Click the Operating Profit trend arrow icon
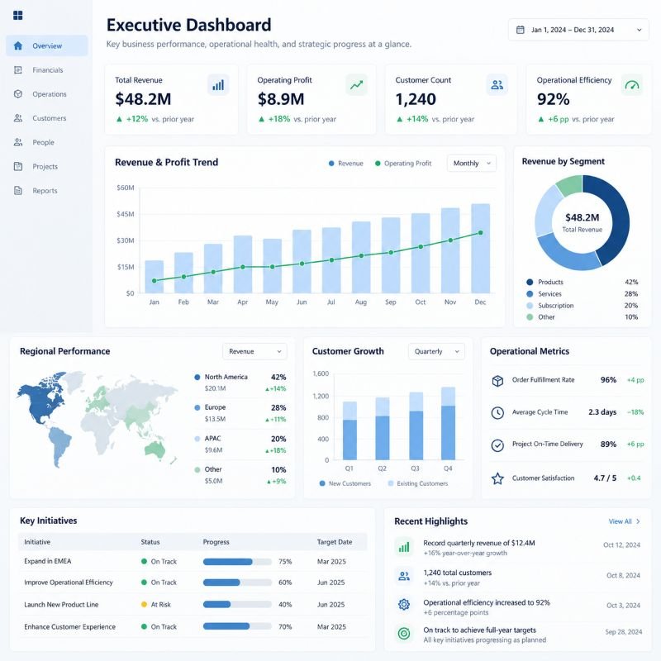This screenshot has height=661, width=661. click(356, 85)
